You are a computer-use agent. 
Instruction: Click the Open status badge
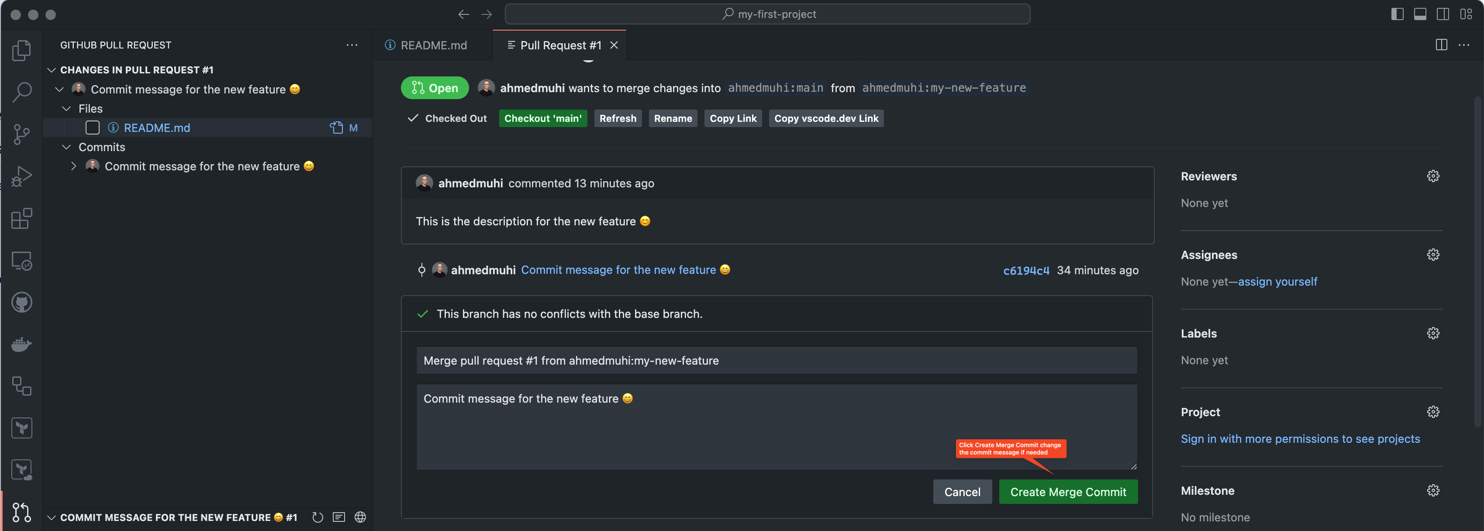tap(435, 87)
